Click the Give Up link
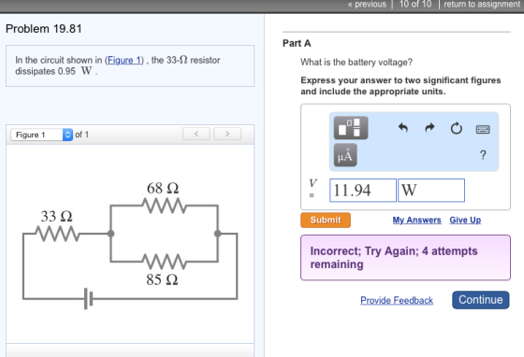This screenshot has width=524, height=357. click(x=465, y=221)
